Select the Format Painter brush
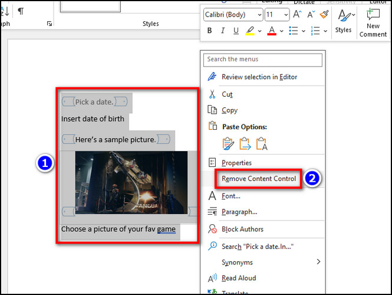 click(324, 14)
